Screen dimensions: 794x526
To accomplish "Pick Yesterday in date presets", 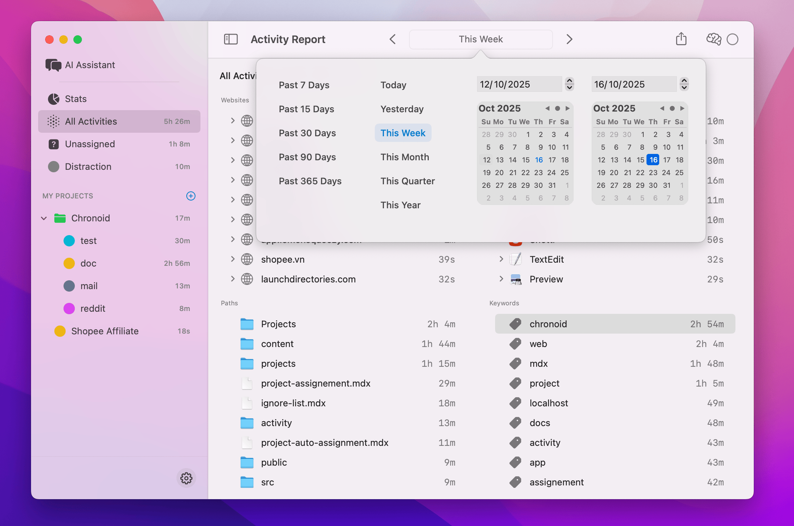I will pos(402,109).
